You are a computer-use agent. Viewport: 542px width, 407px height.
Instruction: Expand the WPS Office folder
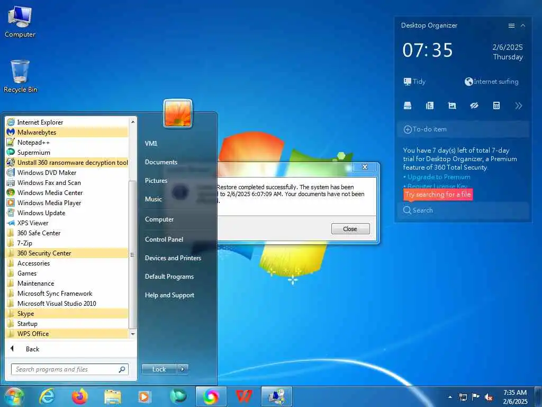click(67, 334)
